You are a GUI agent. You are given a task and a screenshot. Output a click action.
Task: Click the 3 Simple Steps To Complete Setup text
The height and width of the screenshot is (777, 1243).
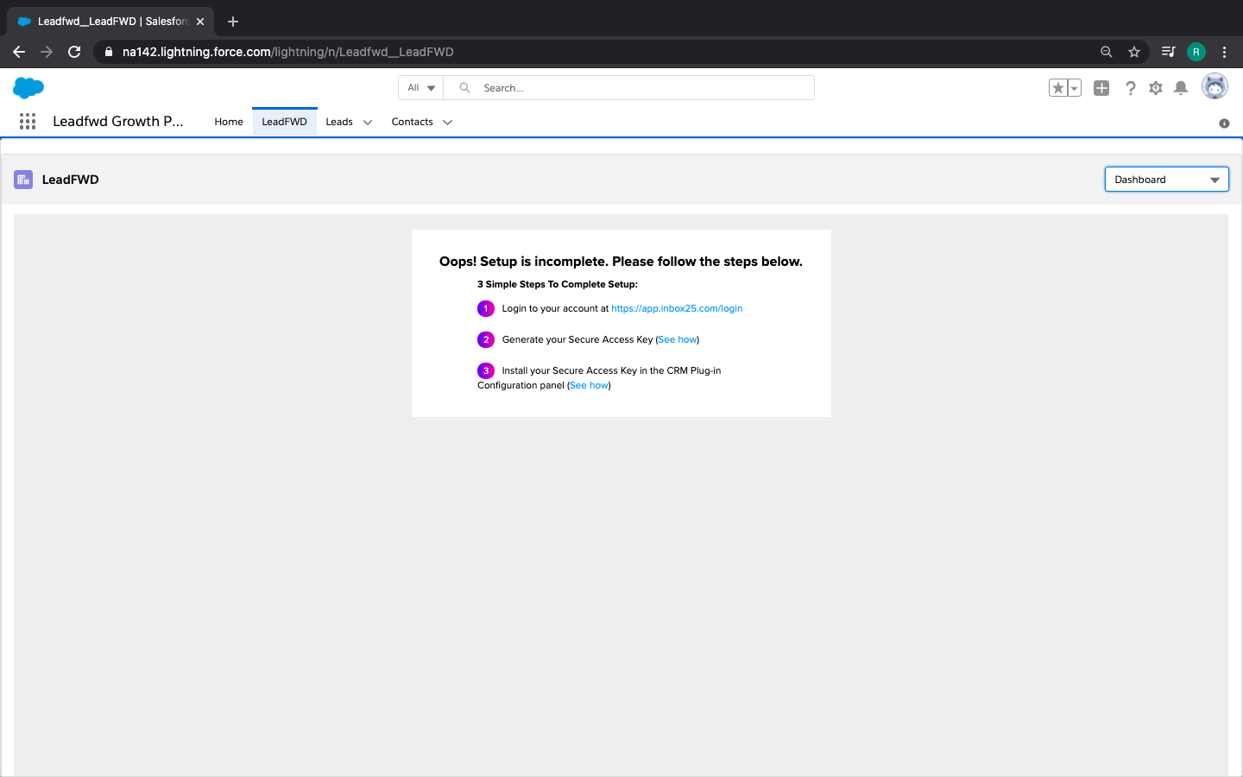click(x=558, y=284)
